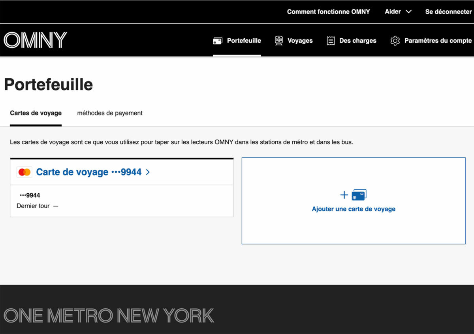Viewport: 474px width, 334px height.
Task: Expand the Aider chevron arrow
Action: tap(408, 12)
